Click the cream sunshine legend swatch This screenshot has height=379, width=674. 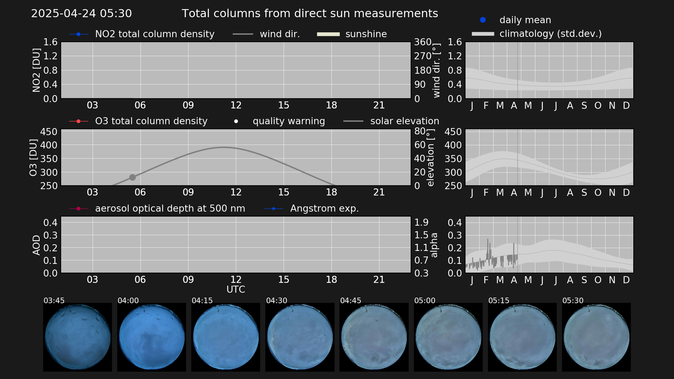pyautogui.click(x=328, y=34)
